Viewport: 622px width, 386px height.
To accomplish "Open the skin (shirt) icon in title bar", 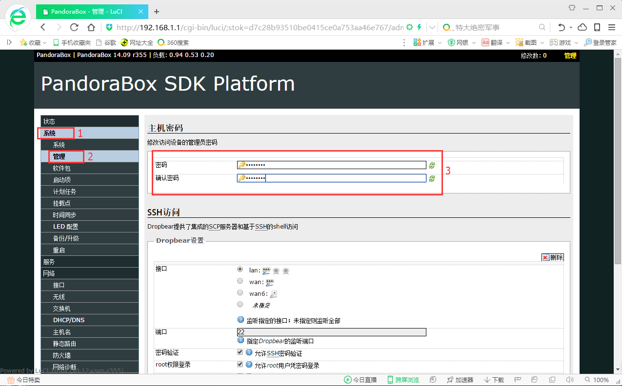I will (x=572, y=7).
